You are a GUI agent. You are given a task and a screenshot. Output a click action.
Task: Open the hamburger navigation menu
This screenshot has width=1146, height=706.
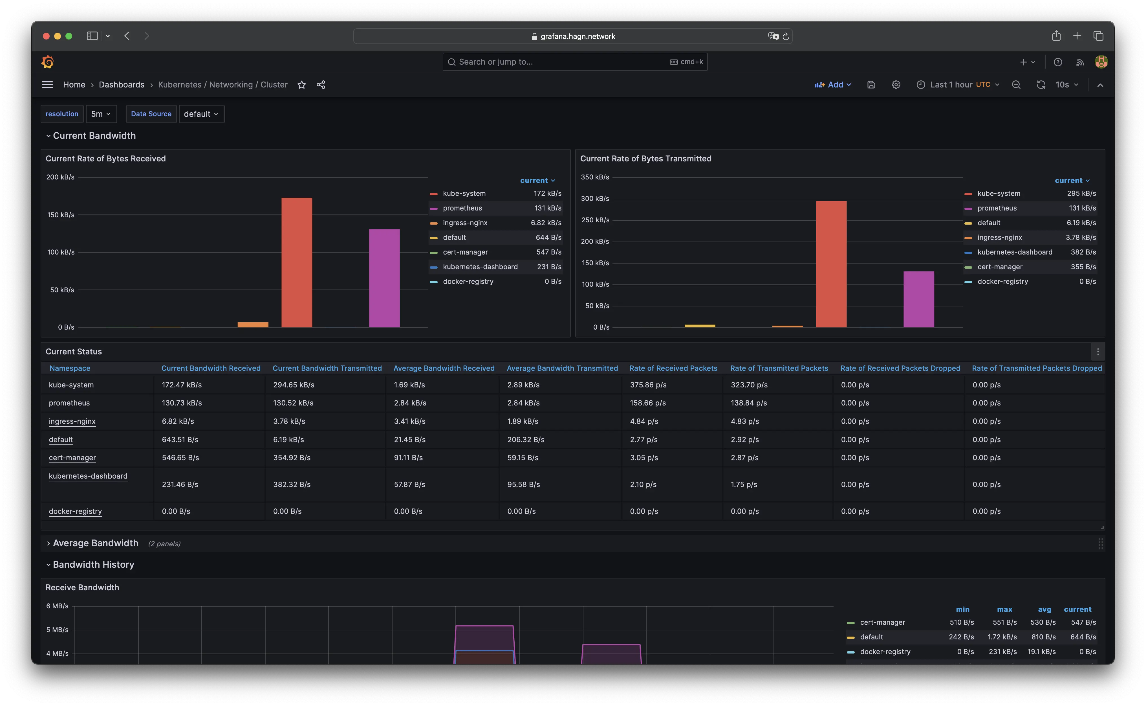(47, 85)
